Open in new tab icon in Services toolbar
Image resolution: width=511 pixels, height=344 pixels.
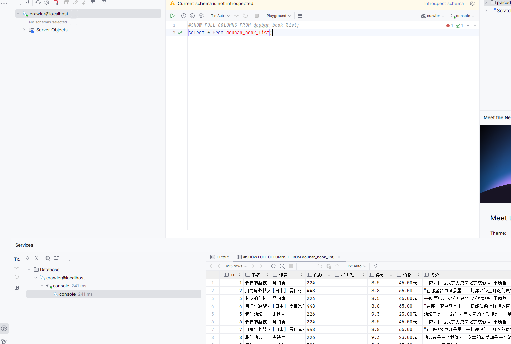(x=56, y=258)
